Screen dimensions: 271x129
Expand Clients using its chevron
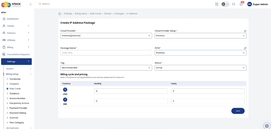(29, 26)
